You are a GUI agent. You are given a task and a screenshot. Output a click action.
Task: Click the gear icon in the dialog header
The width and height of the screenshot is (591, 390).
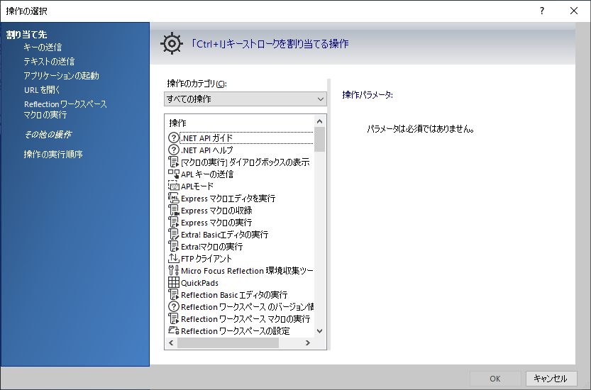(172, 44)
